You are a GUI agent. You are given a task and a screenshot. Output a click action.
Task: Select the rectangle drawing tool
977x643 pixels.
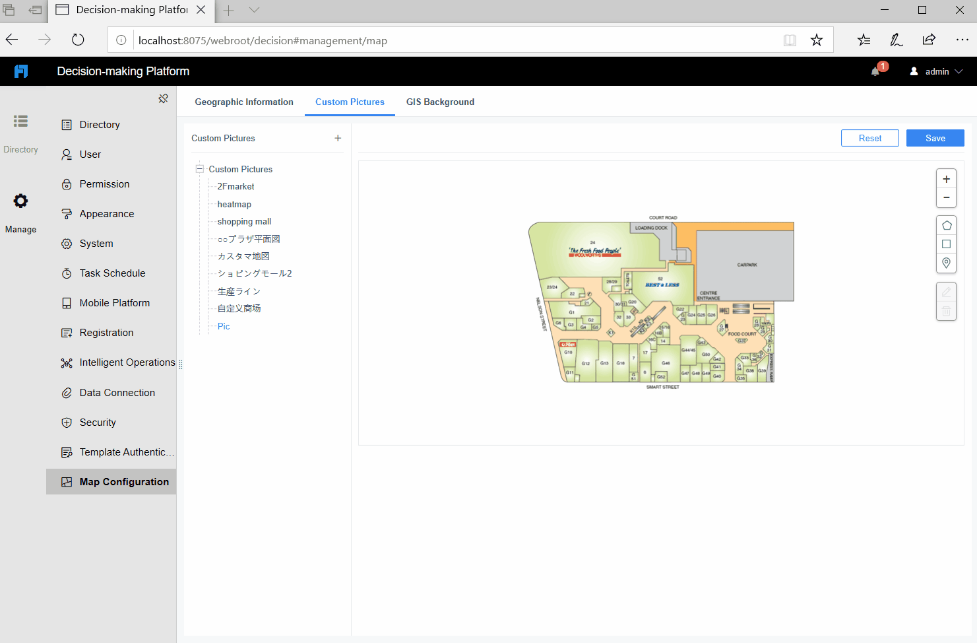pyautogui.click(x=946, y=244)
